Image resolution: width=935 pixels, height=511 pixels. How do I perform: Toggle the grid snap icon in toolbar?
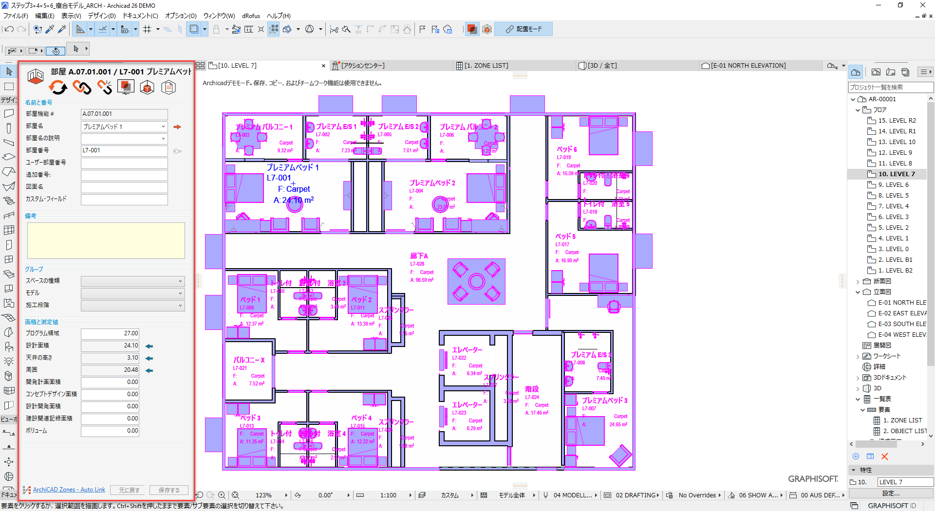(x=147, y=29)
